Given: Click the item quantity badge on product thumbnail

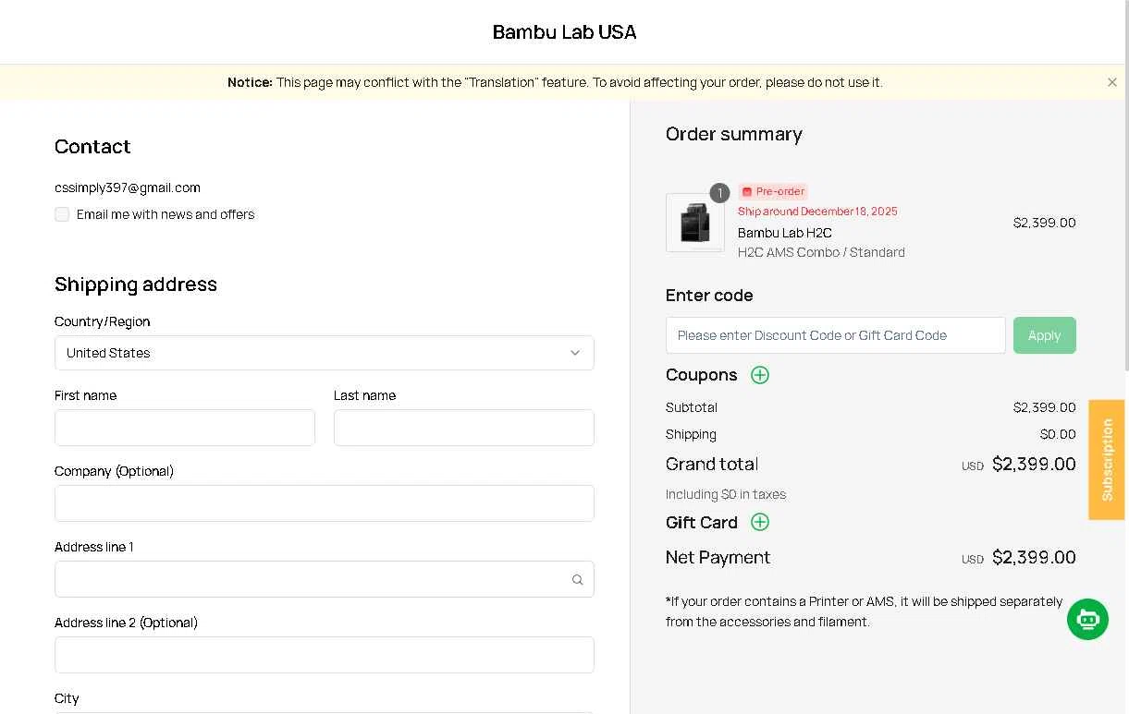Looking at the screenshot, I should tap(719, 193).
